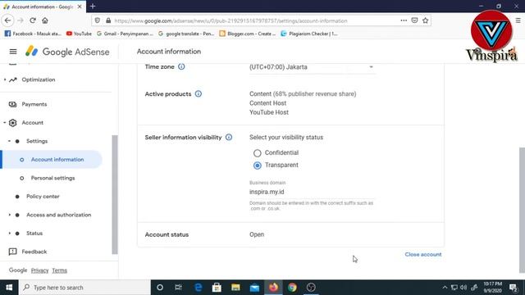
Task: Open page actions three-dots menu
Action: click(x=404, y=20)
